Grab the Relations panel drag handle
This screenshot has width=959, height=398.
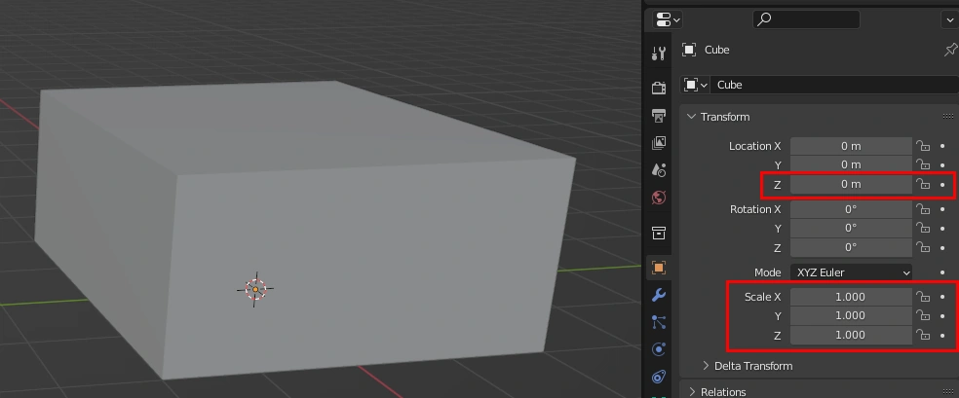[948, 392]
